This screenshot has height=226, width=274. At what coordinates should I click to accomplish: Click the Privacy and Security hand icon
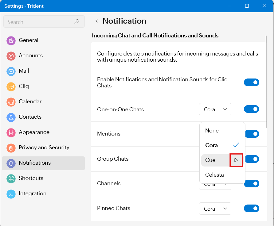[x=11, y=148]
